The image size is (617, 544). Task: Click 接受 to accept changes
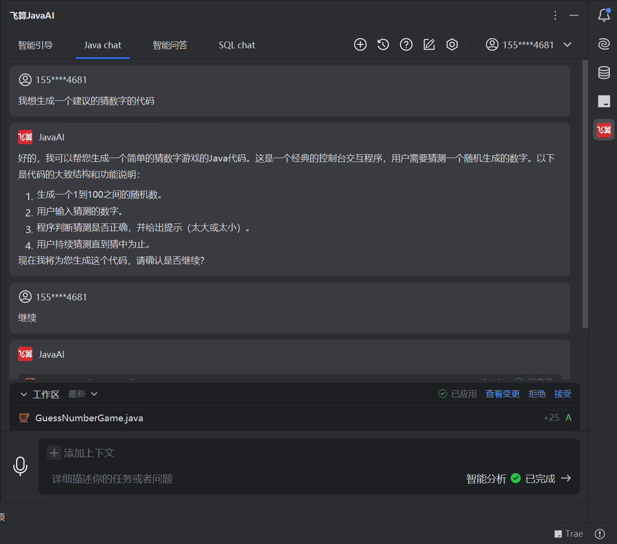pyautogui.click(x=563, y=394)
